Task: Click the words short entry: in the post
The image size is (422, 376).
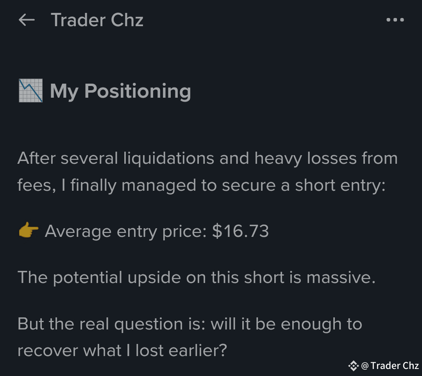Action: 340,186
